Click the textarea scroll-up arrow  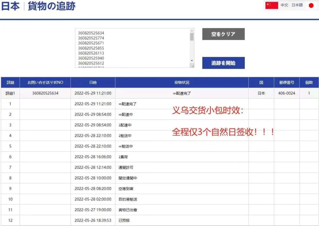click(192, 31)
